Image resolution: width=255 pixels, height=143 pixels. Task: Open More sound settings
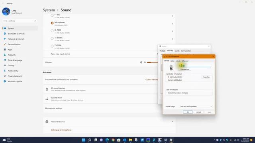coord(54,108)
